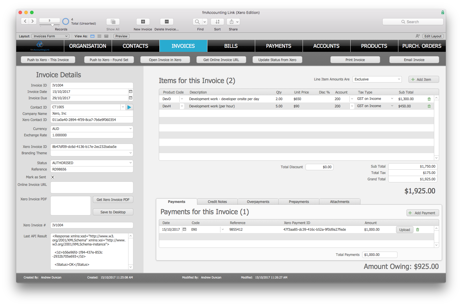462x306 pixels.
Task: Switch to List view icon
Action: (x=100, y=36)
